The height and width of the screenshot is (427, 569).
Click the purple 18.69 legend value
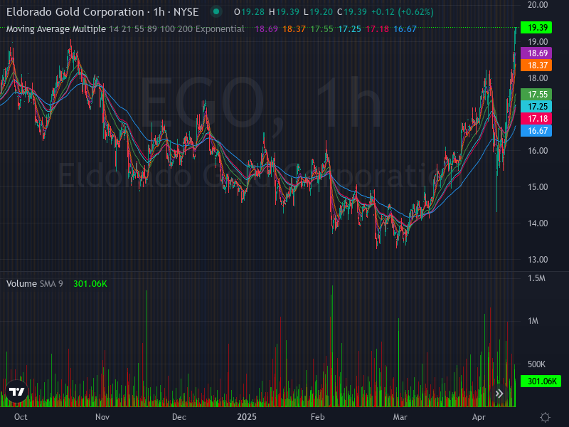266,29
